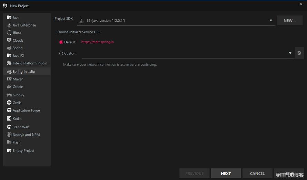Select the Custom service URL radio button
The width and height of the screenshot is (307, 180).
61,53
